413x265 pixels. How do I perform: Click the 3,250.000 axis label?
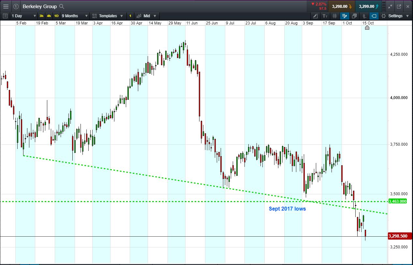tap(399, 247)
